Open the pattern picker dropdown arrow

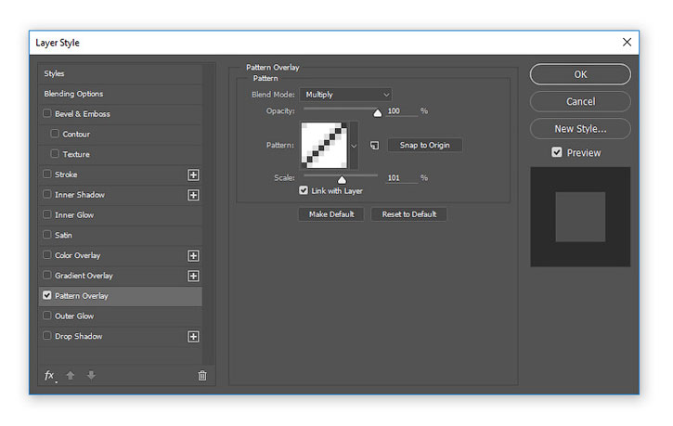coord(354,146)
